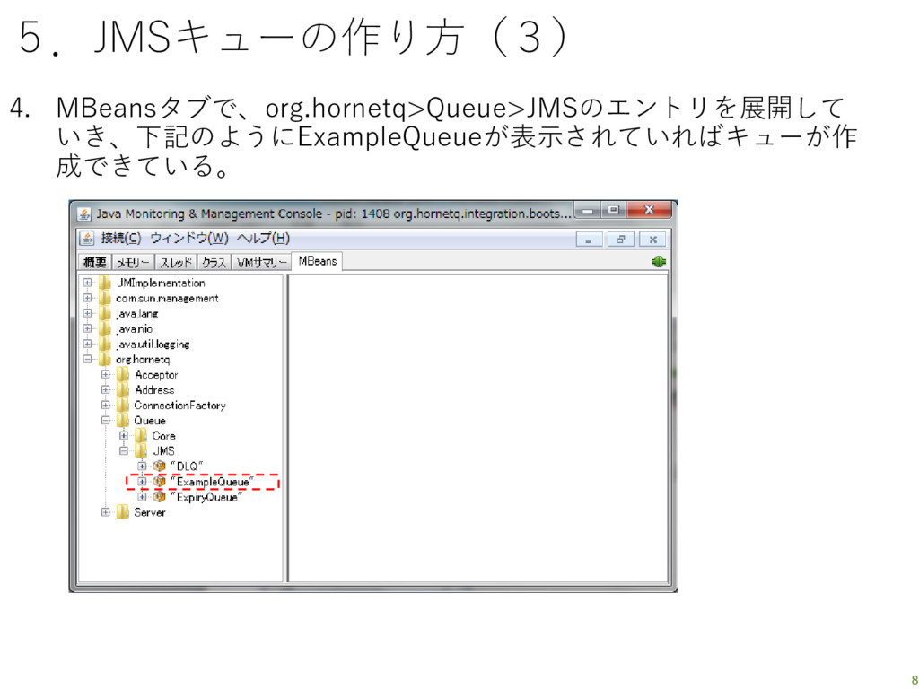Switch to the クラス tab

[214, 262]
